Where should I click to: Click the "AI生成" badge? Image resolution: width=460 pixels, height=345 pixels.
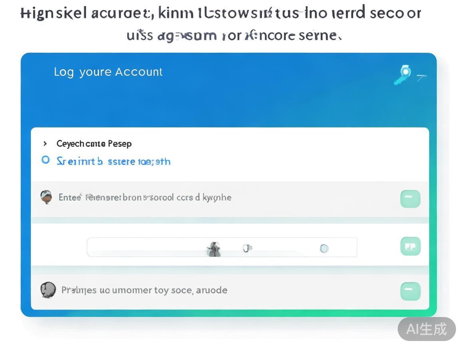point(426,329)
